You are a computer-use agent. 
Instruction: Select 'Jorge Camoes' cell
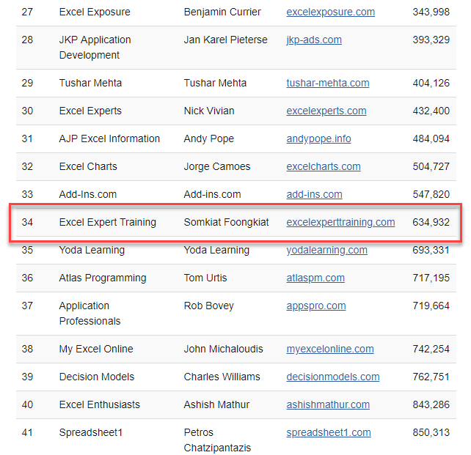217,166
